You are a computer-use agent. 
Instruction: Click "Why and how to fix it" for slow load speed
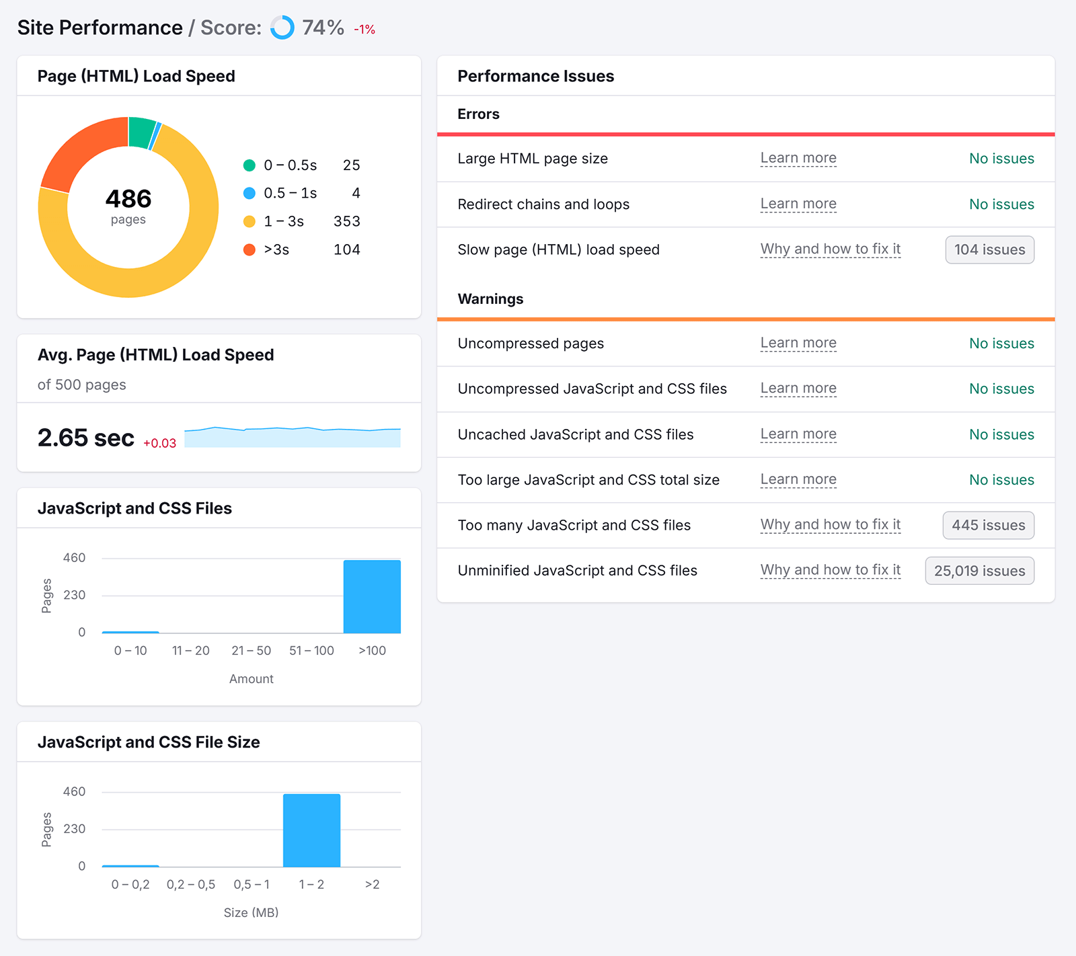(x=830, y=249)
